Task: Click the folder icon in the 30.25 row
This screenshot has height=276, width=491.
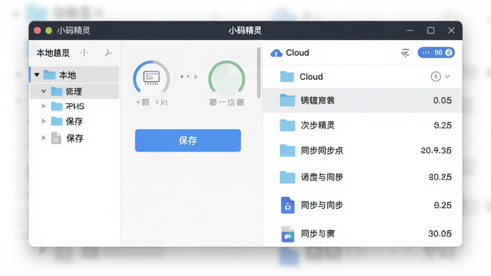Action: click(x=287, y=177)
